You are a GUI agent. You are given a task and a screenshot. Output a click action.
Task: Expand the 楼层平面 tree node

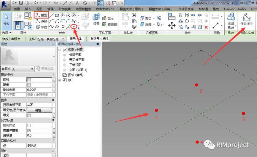click(65, 55)
